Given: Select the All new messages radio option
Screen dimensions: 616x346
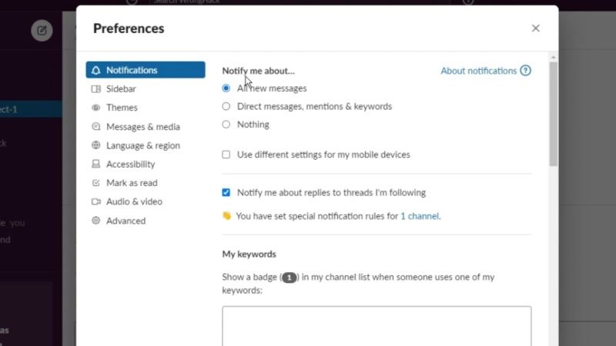Looking at the screenshot, I should click(226, 88).
